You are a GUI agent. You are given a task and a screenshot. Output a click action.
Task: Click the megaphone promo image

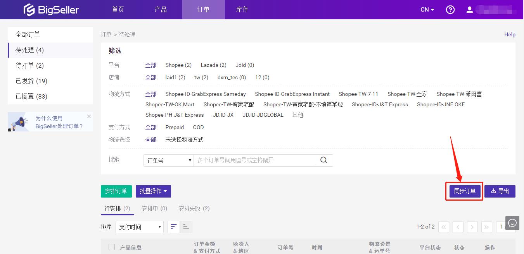[x=18, y=123]
